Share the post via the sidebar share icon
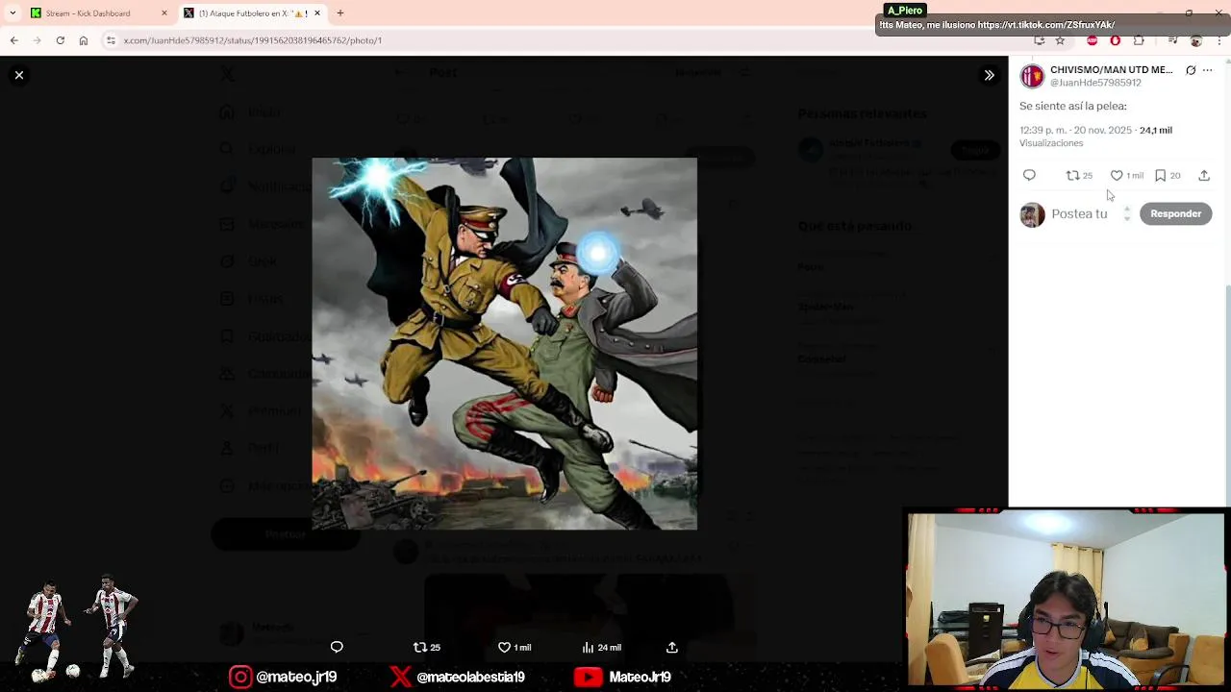 pyautogui.click(x=1204, y=175)
